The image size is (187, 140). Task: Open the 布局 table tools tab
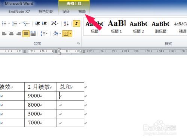(x=82, y=12)
